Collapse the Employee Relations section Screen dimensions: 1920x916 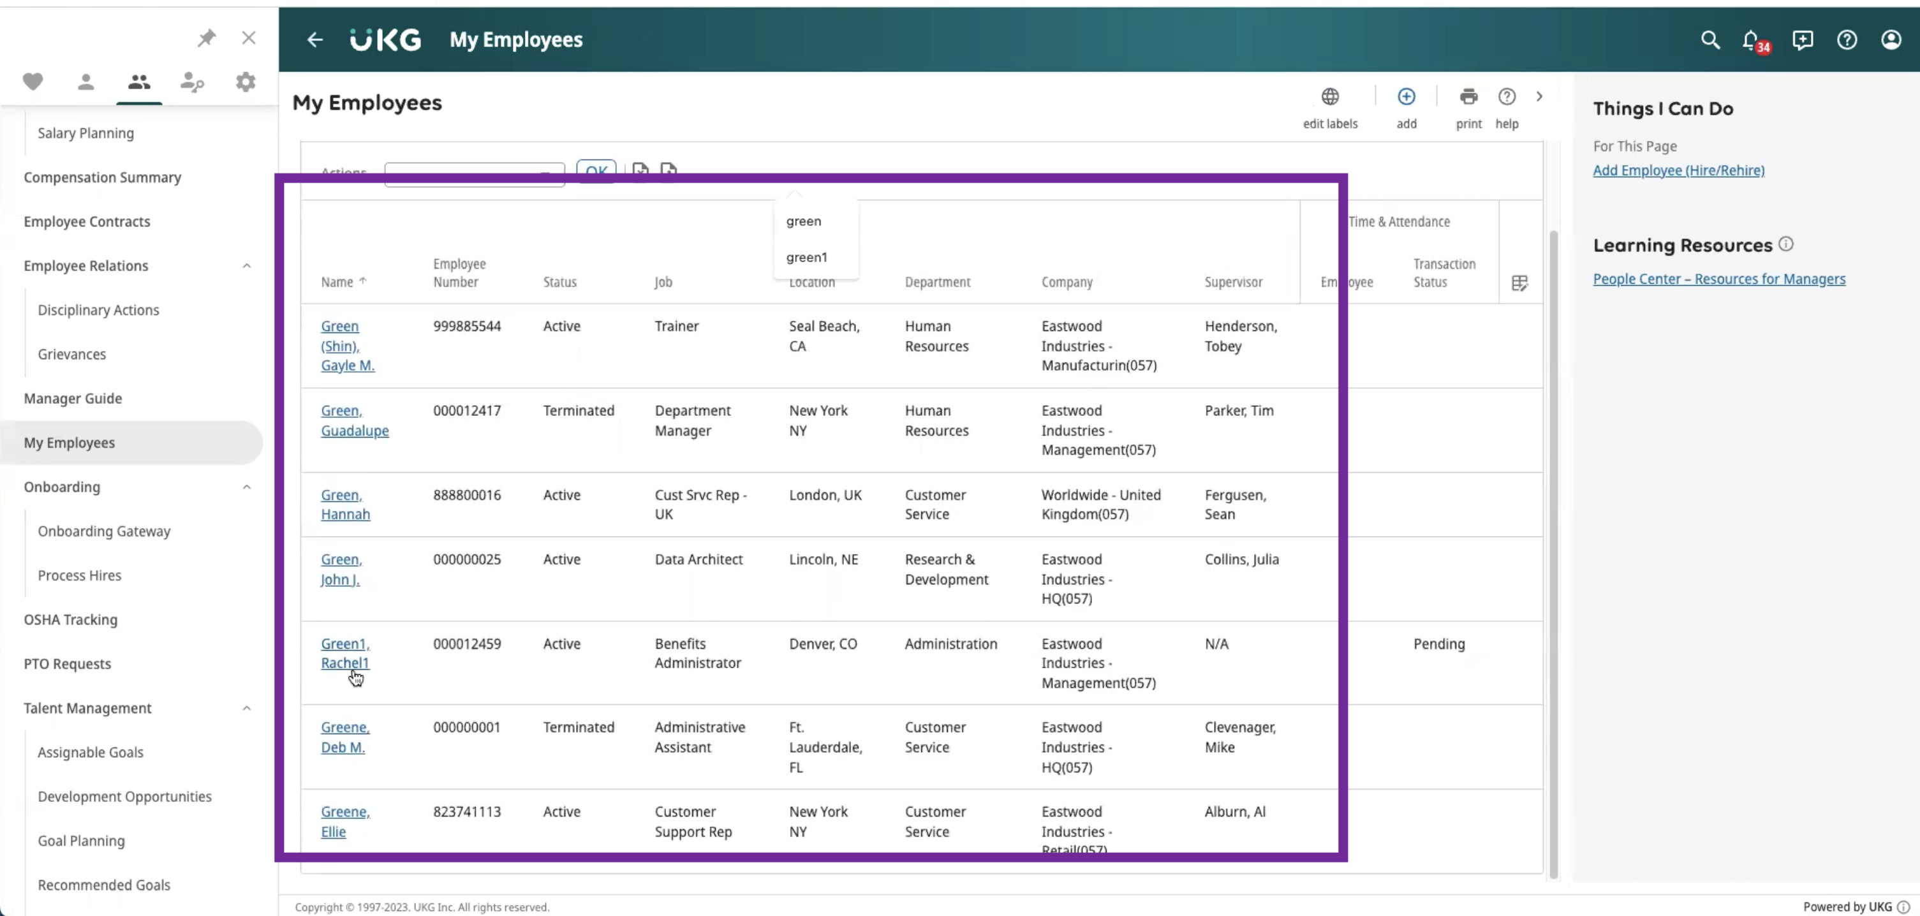point(247,266)
